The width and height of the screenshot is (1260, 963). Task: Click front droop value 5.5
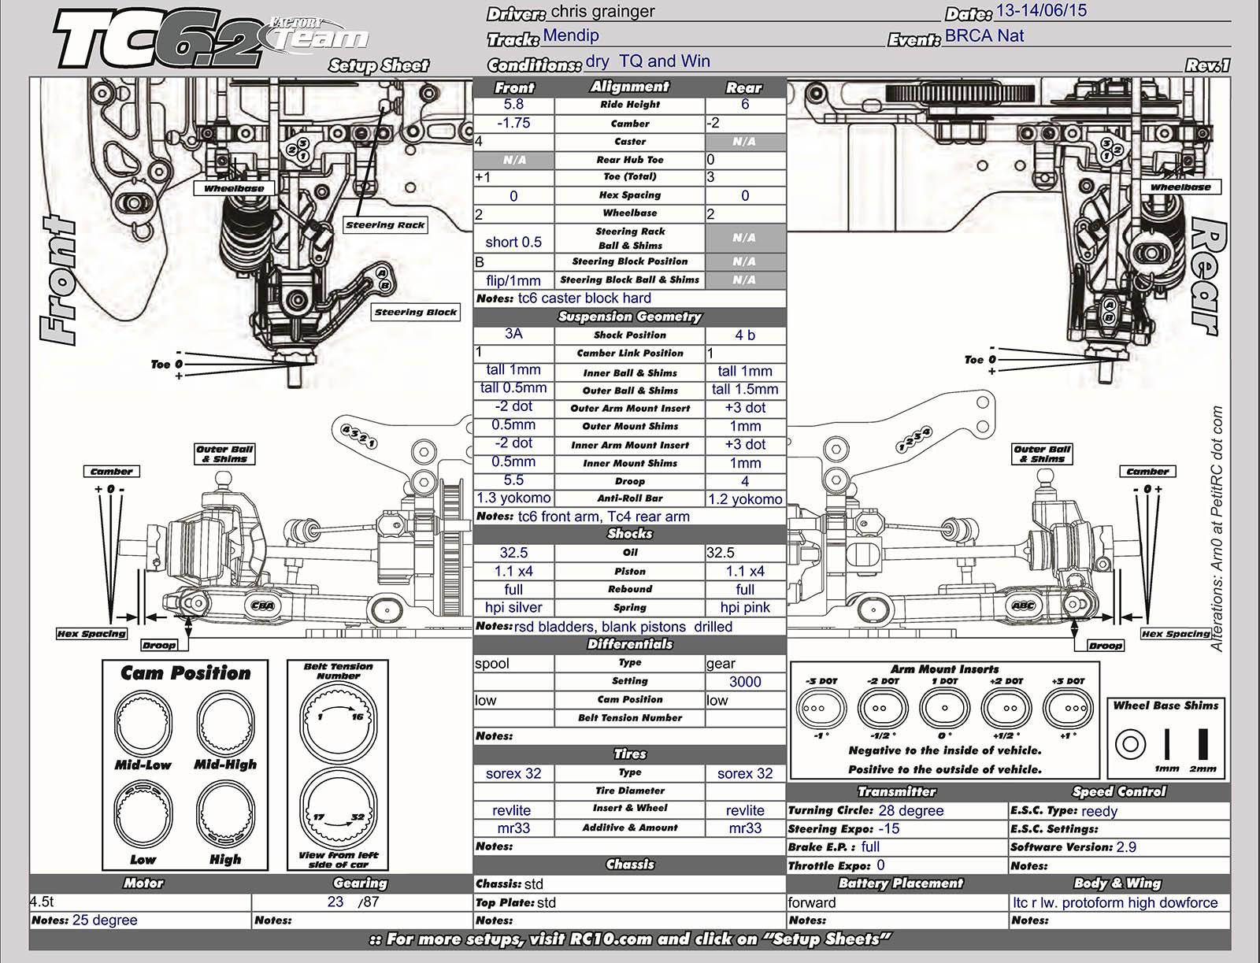coord(513,480)
